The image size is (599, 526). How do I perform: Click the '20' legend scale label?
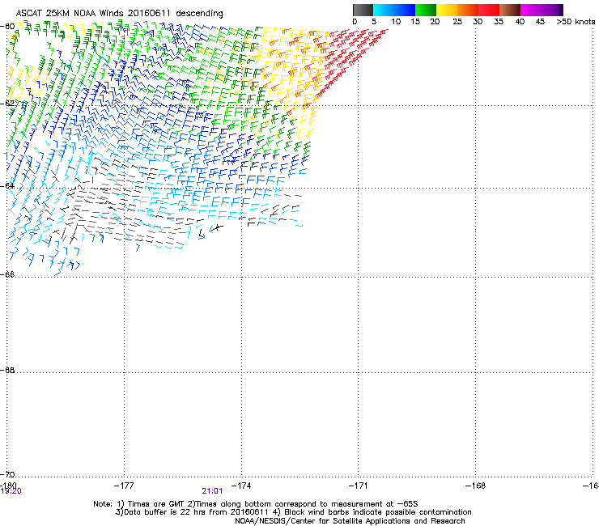click(x=435, y=22)
